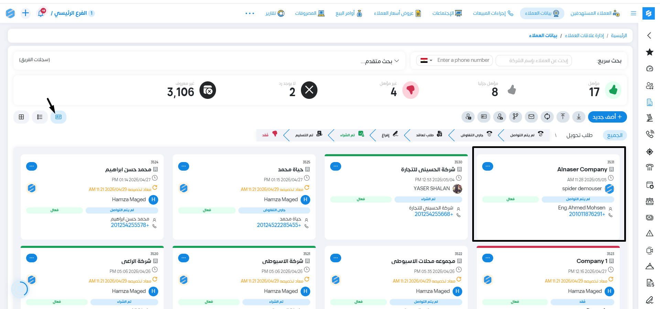This screenshot has height=309, width=660.
Task: Click the user with list toolbar icon
Action: tap(468, 117)
